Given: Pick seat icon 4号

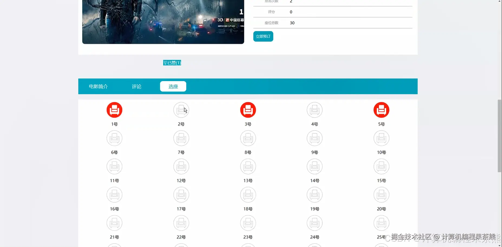Looking at the screenshot, I should pos(314,110).
